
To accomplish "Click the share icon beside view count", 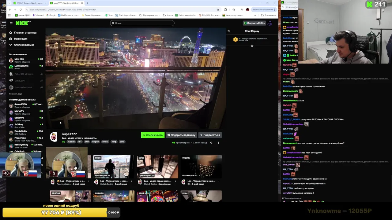I will [211, 143].
